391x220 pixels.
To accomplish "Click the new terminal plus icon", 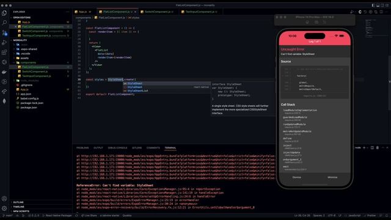I will pos(364,148).
